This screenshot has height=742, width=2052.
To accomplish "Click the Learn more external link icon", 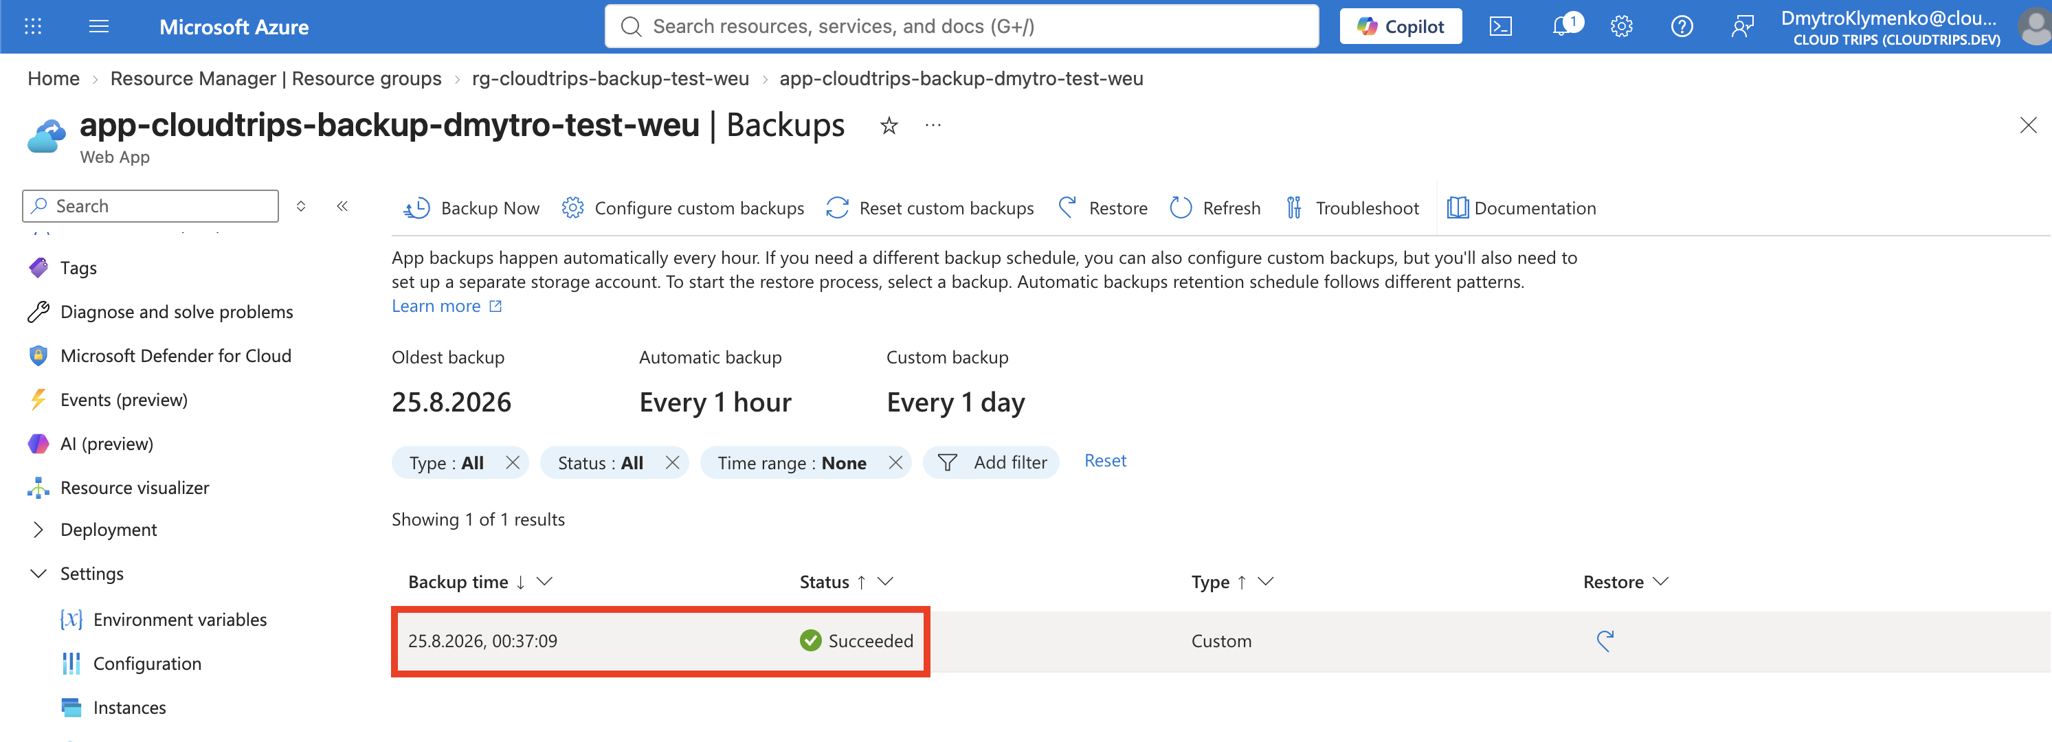I will coord(495,306).
